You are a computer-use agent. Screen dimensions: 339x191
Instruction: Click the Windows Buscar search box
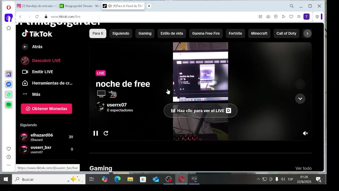[x=48, y=179]
